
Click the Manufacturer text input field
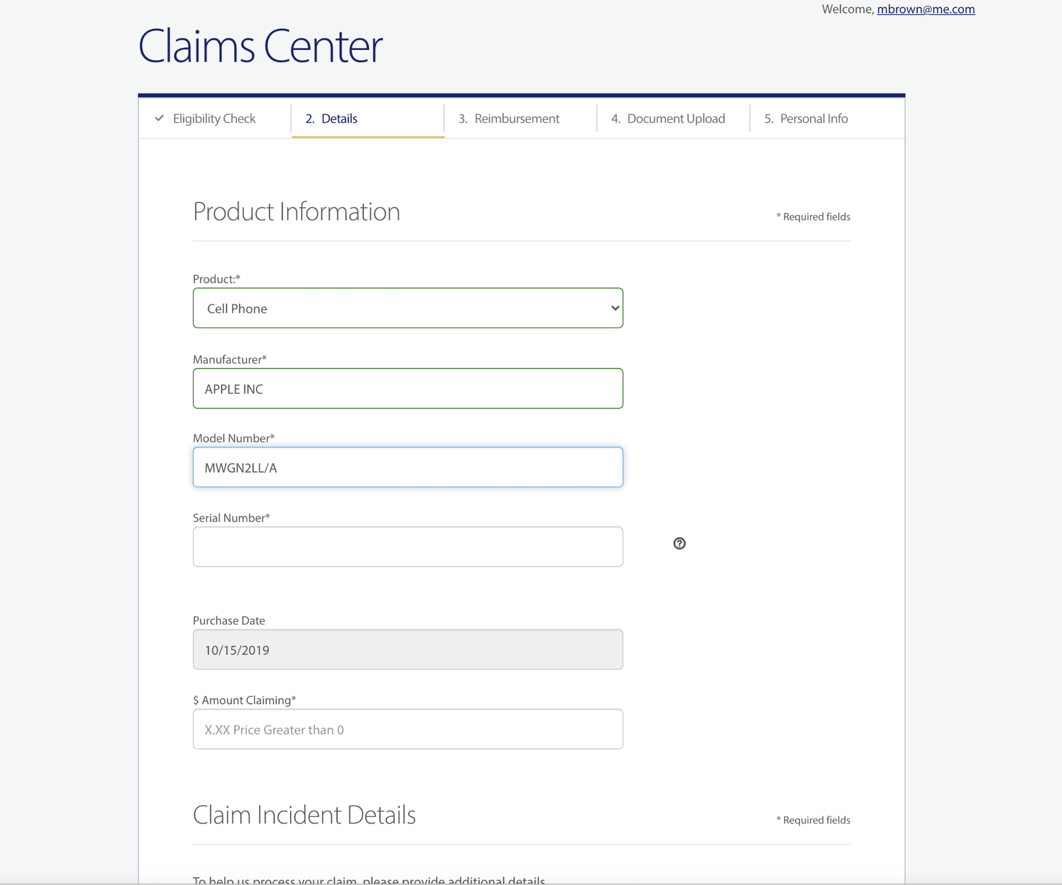coord(407,388)
